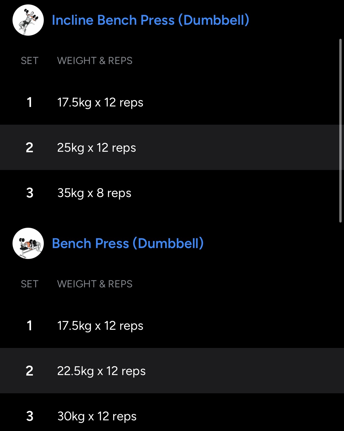Click set number 3 of Incline Bench Press

point(30,193)
